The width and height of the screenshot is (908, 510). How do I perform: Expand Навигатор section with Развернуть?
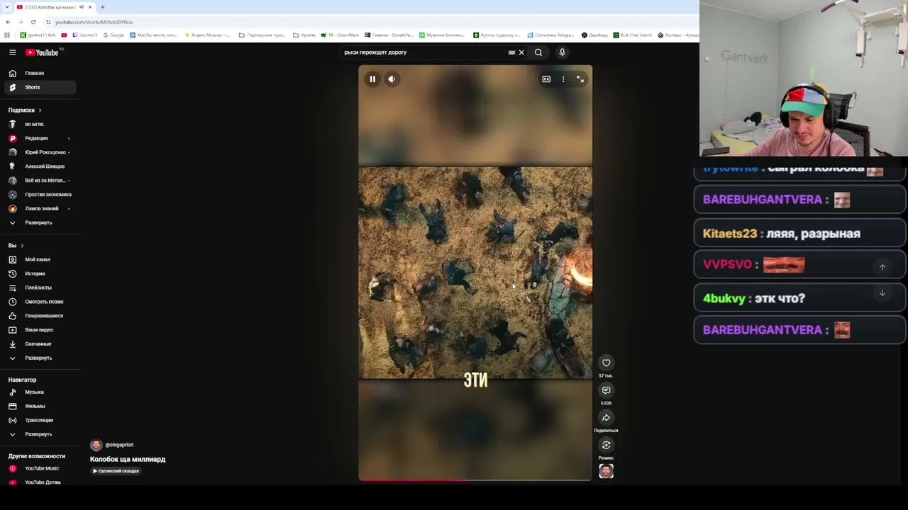[39, 434]
